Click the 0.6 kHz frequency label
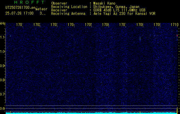Screen dimensions: 180x114 click(x=3, y=108)
